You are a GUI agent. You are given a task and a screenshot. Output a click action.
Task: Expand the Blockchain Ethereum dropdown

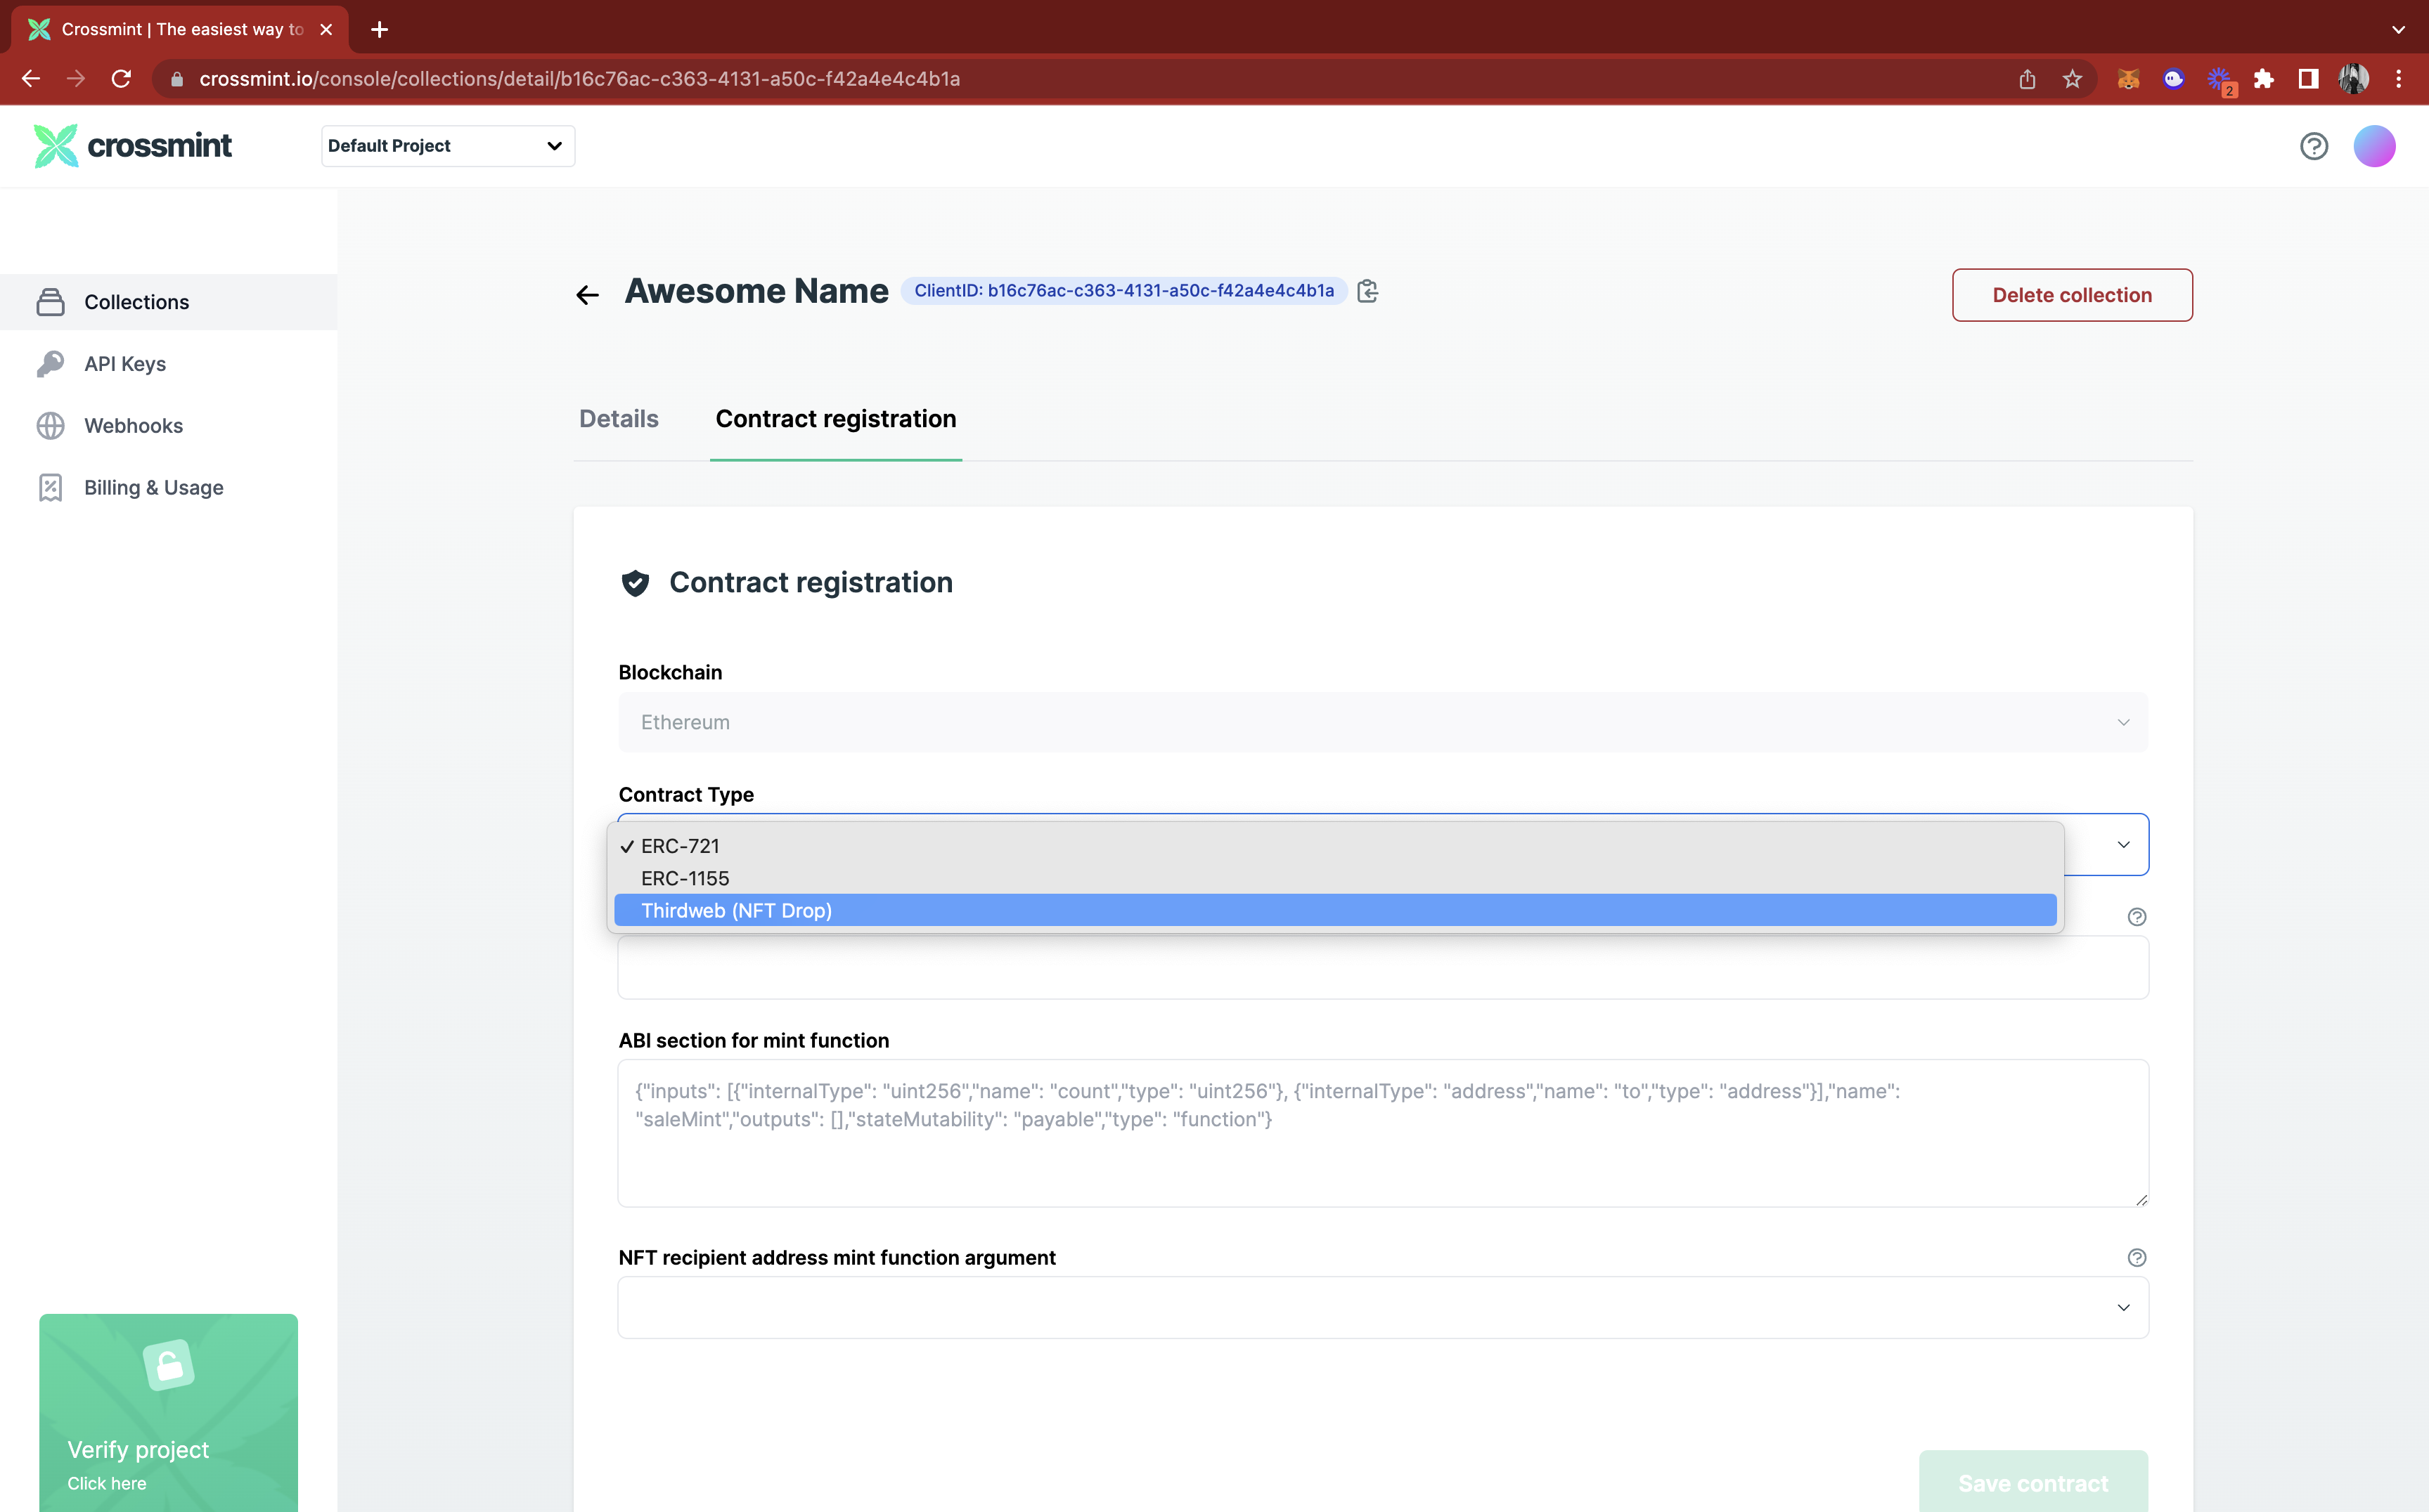[1383, 722]
